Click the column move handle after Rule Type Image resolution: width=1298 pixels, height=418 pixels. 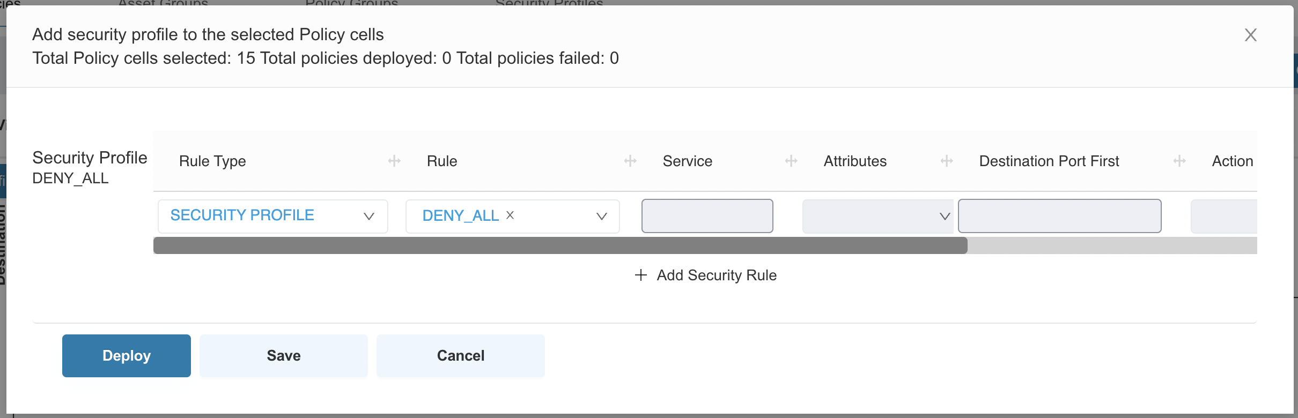click(x=394, y=161)
